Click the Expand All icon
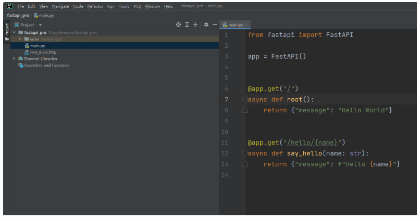The width and height of the screenshot is (420, 221). click(187, 24)
